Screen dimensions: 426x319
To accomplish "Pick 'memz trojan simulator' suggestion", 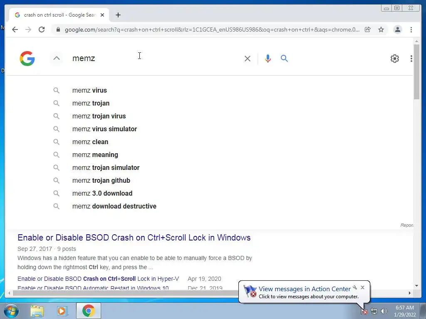I will (106, 168).
